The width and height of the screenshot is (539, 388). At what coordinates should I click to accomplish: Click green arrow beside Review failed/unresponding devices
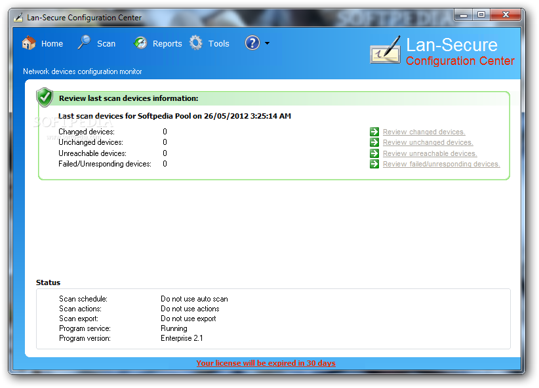pyautogui.click(x=374, y=164)
